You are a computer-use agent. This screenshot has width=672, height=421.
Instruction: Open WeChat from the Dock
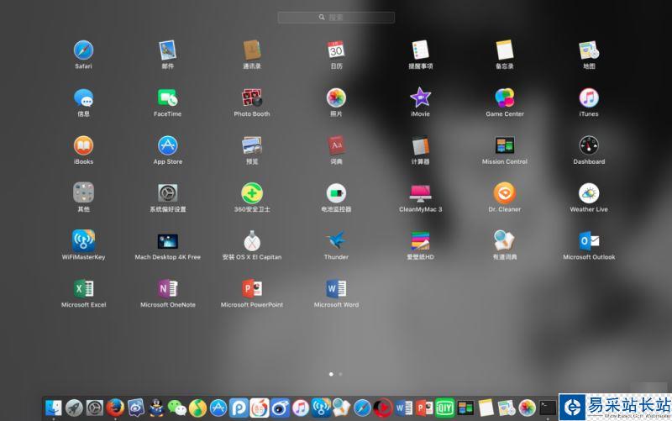coord(177,408)
